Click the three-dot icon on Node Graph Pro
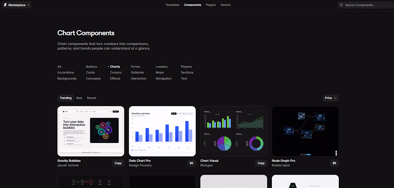The image size is (394, 188). [336, 153]
